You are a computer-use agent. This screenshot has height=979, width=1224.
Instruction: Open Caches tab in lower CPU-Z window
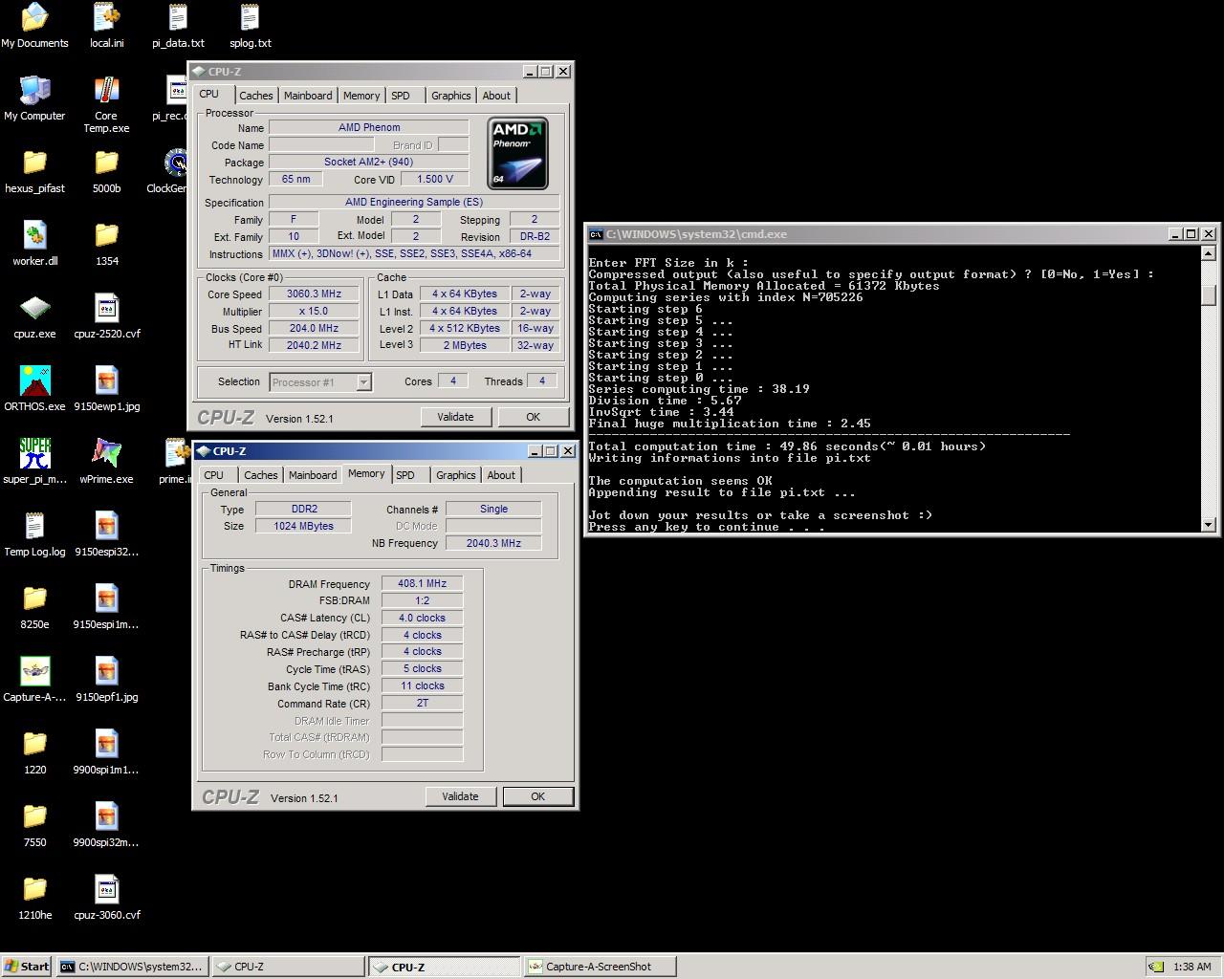[260, 475]
